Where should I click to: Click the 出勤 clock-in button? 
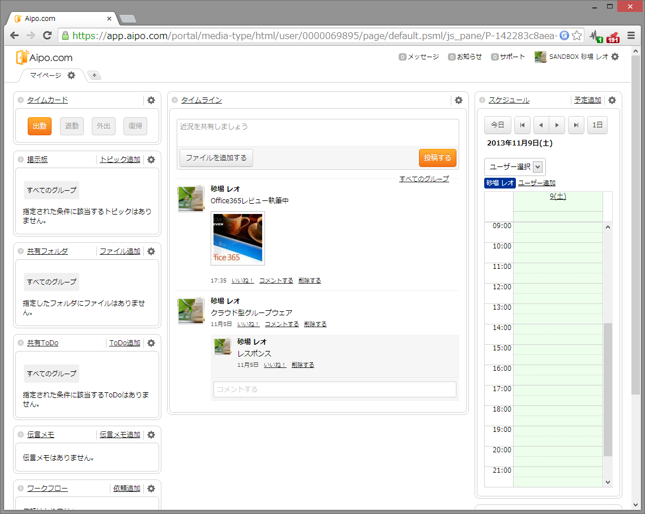click(x=40, y=126)
